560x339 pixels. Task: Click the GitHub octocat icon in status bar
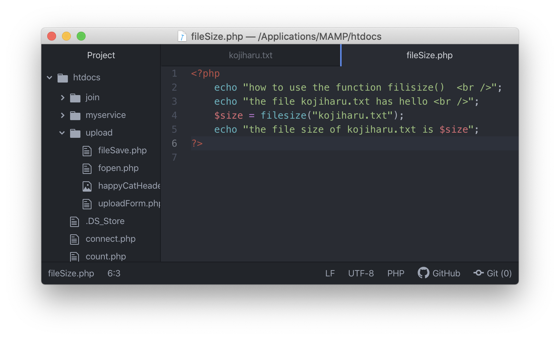pyautogui.click(x=424, y=273)
